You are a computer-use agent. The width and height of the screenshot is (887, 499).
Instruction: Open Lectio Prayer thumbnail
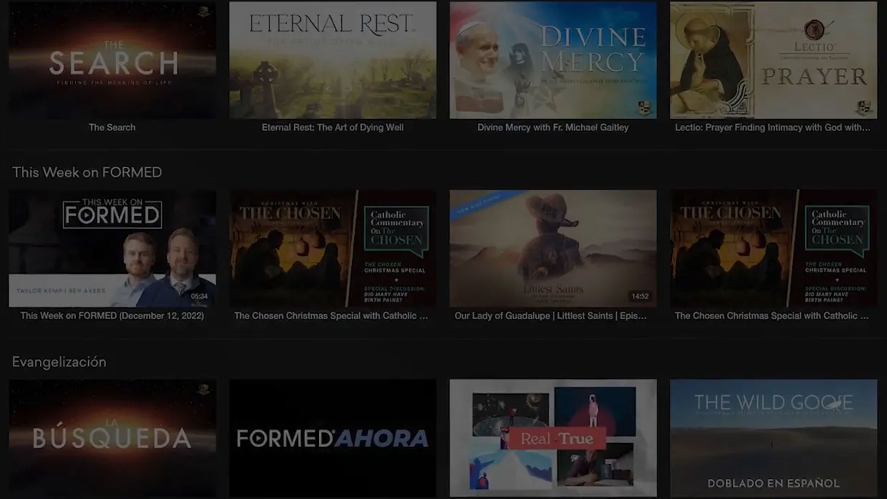pyautogui.click(x=773, y=60)
